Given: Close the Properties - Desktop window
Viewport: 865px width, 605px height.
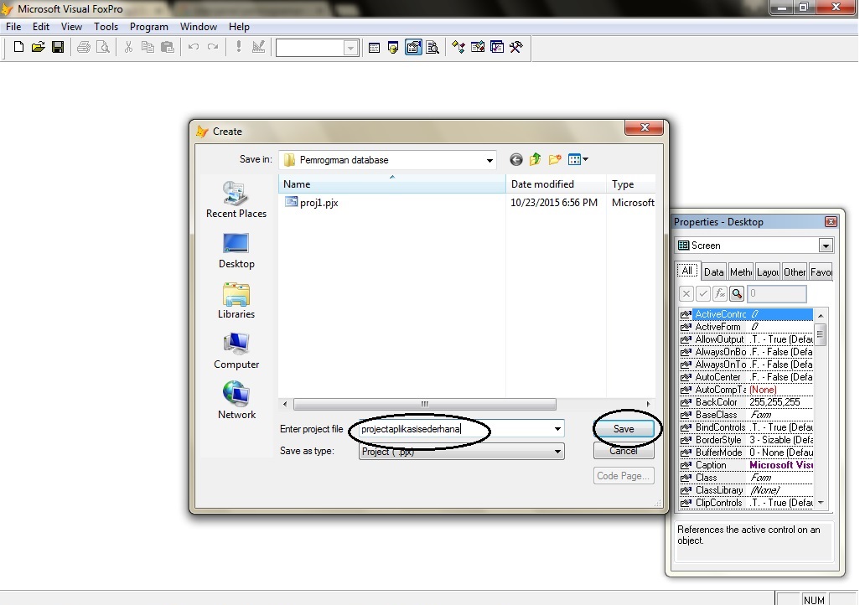Looking at the screenshot, I should pyautogui.click(x=831, y=222).
